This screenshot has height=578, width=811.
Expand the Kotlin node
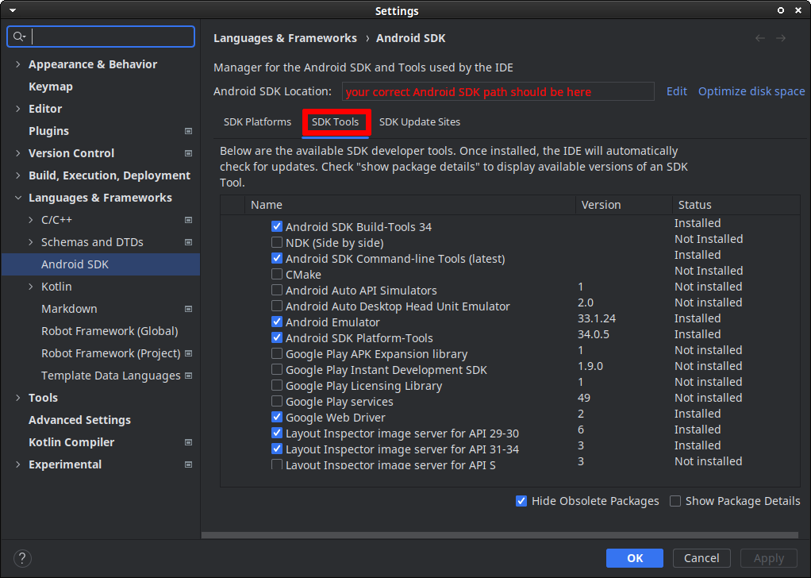coord(31,287)
